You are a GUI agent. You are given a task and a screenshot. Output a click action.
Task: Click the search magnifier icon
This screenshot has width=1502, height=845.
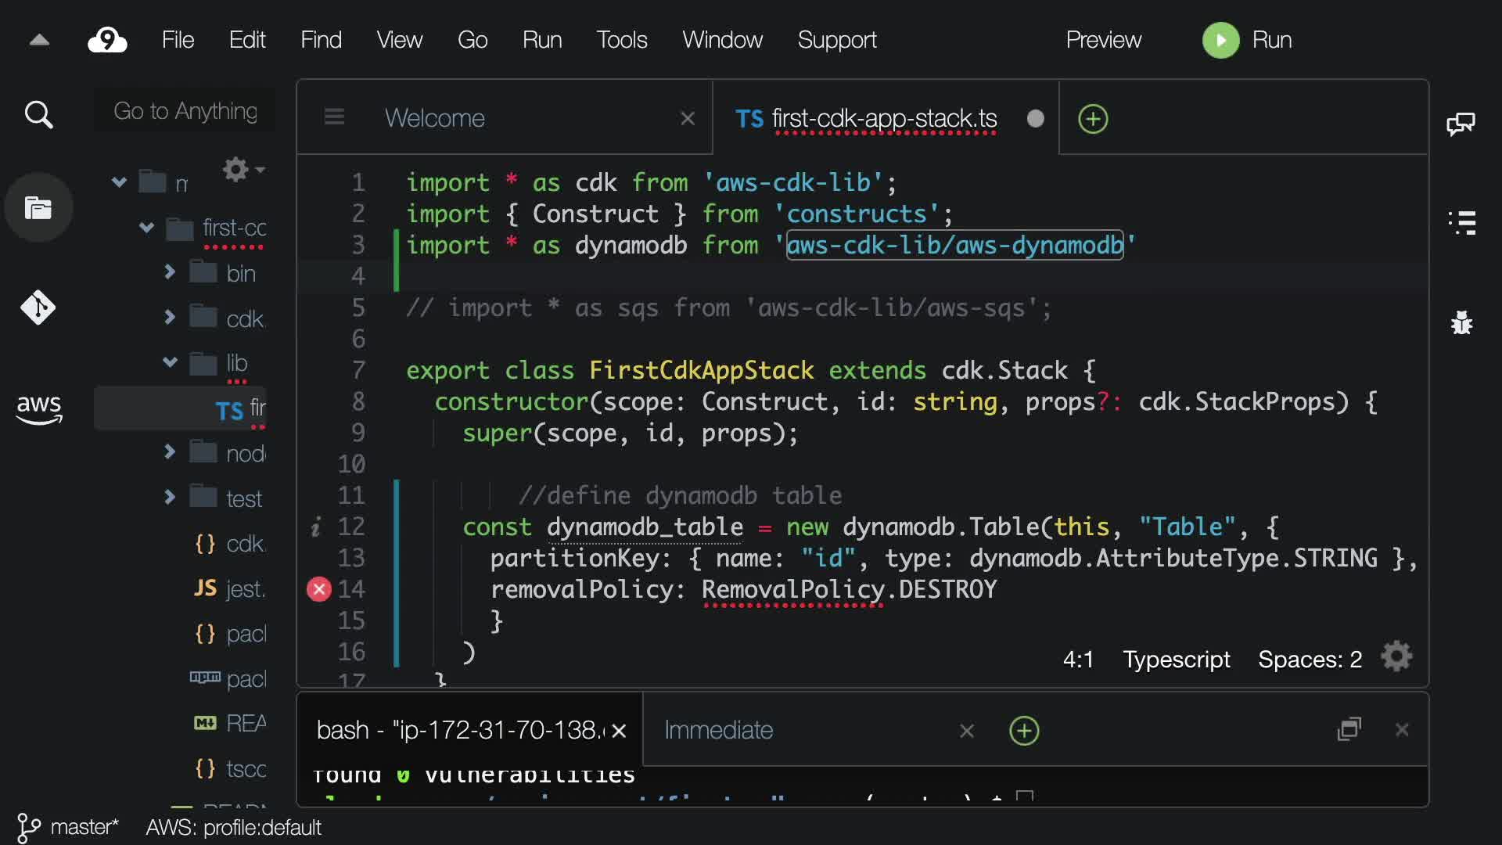click(38, 115)
